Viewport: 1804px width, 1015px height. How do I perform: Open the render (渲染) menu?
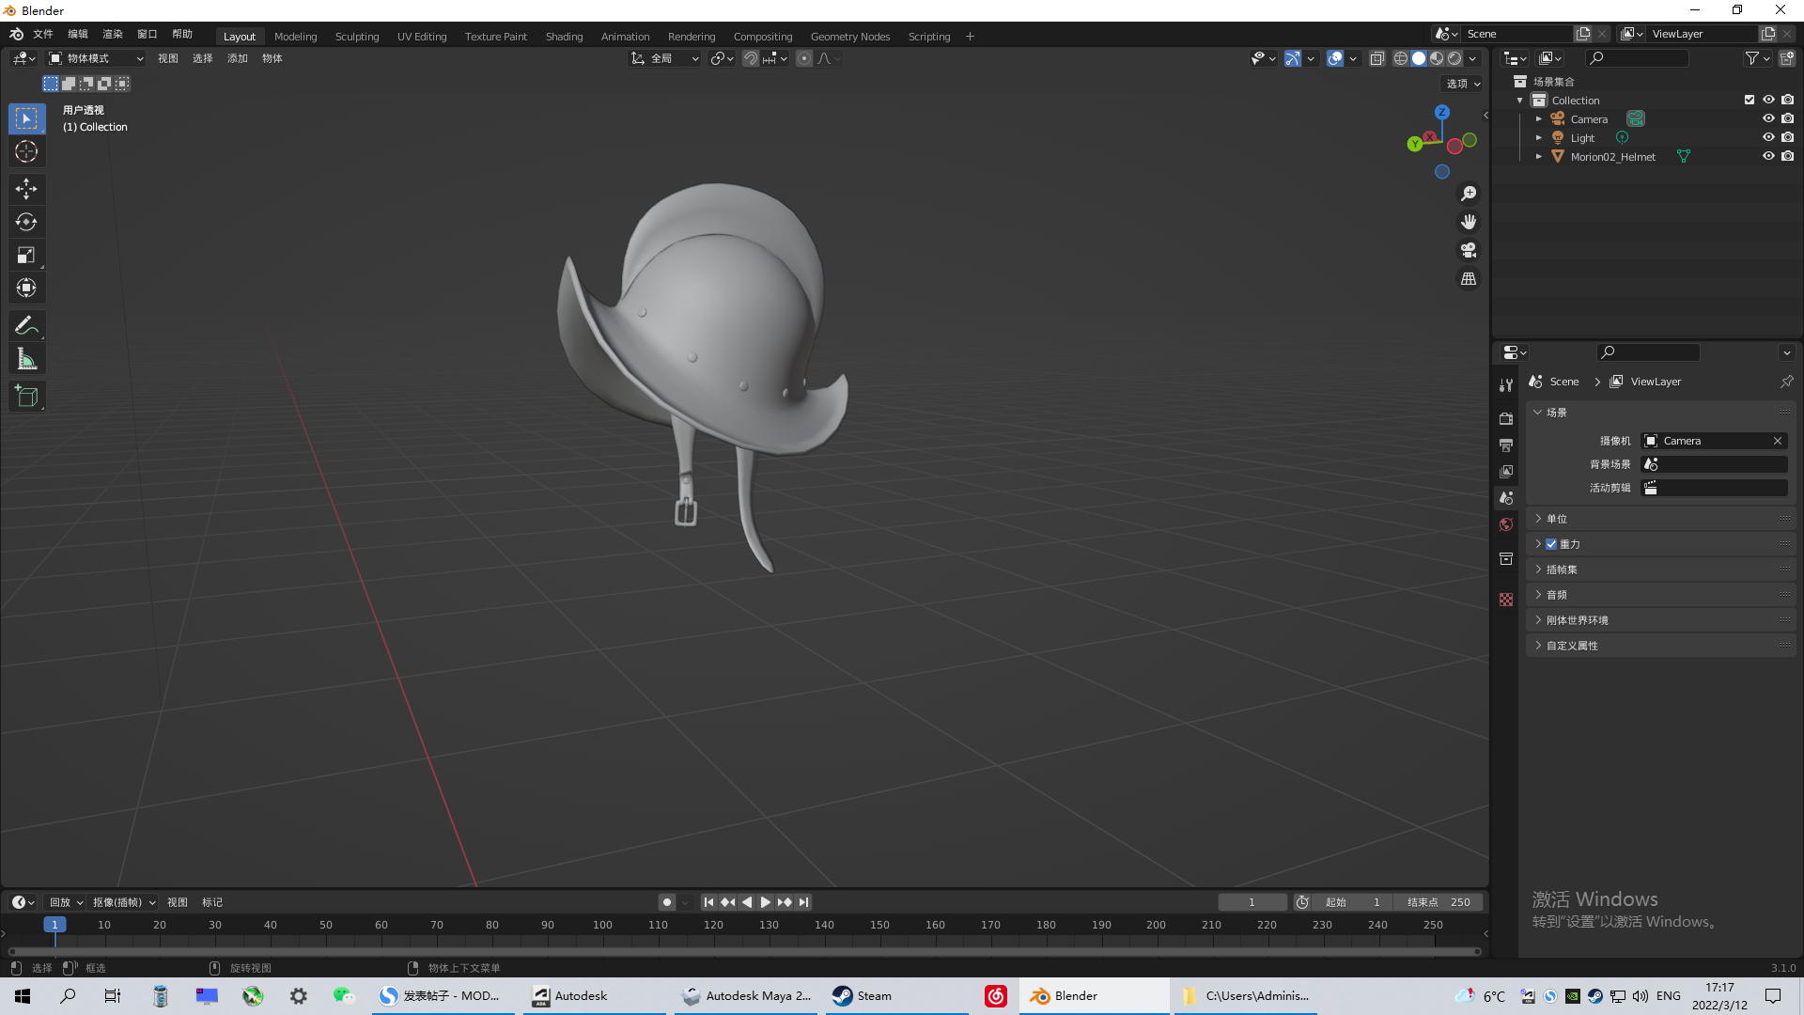(113, 34)
